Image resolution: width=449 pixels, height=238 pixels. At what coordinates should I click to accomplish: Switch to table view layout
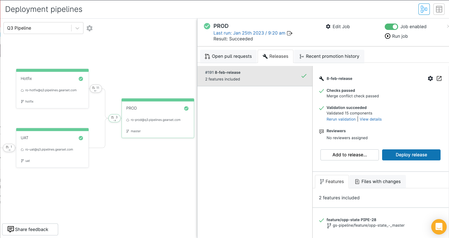439,9
